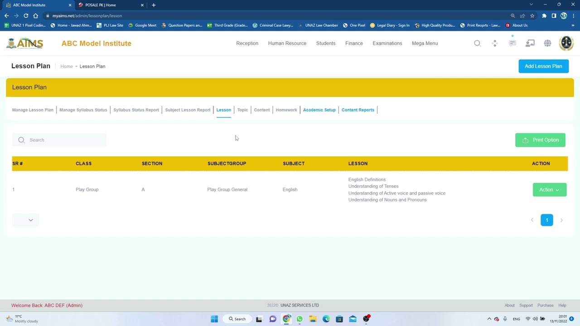
Task: Open the zoom magnifier icon in address bar
Action: tap(513, 16)
